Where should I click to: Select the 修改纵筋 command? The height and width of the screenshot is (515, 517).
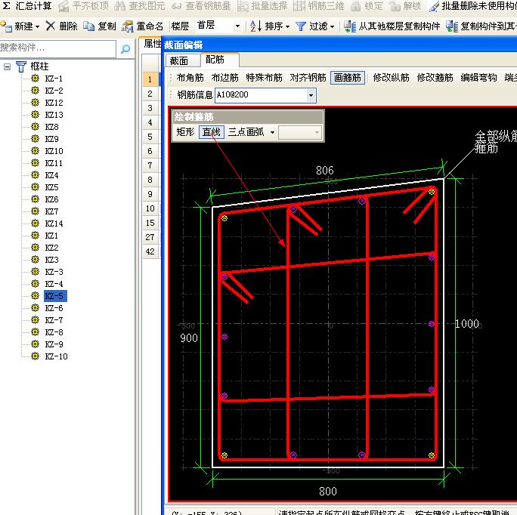click(391, 78)
